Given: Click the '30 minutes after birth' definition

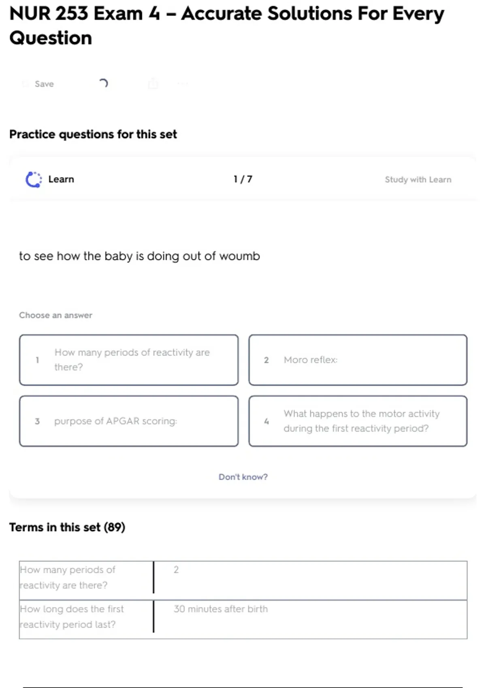Looking at the screenshot, I should pos(221,609).
